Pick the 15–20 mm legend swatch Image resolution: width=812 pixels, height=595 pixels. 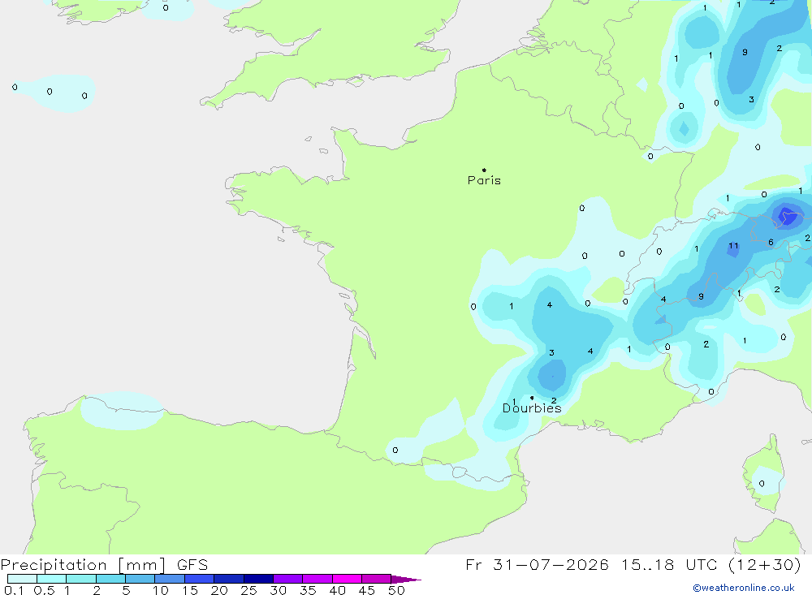(x=199, y=579)
